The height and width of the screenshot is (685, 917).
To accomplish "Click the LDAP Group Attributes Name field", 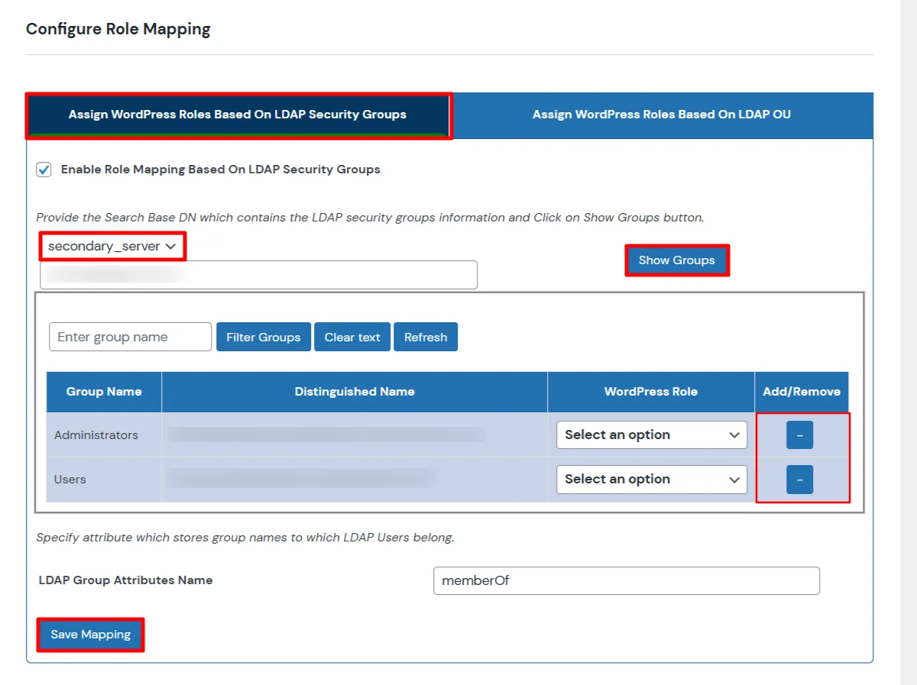I will pyautogui.click(x=627, y=580).
